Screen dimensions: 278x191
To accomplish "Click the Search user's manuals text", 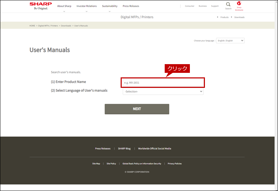I will pyautogui.click(x=66, y=72).
